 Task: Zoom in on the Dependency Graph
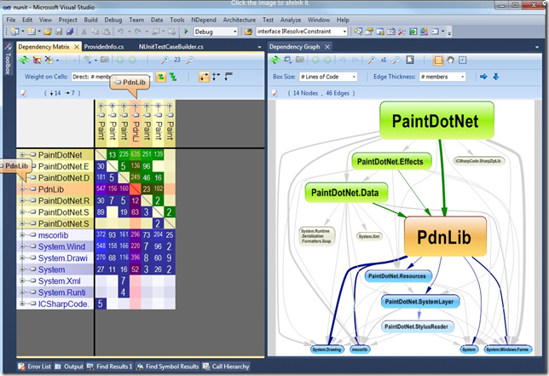(371, 61)
